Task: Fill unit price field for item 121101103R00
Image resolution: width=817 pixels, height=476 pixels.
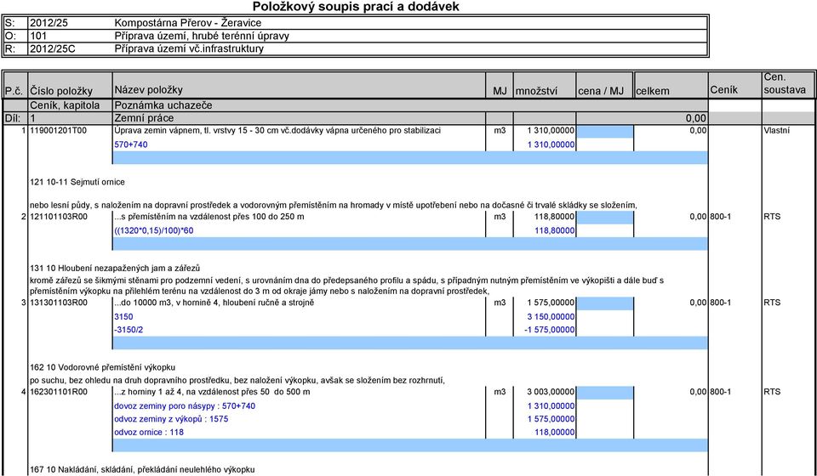Action: (x=605, y=218)
